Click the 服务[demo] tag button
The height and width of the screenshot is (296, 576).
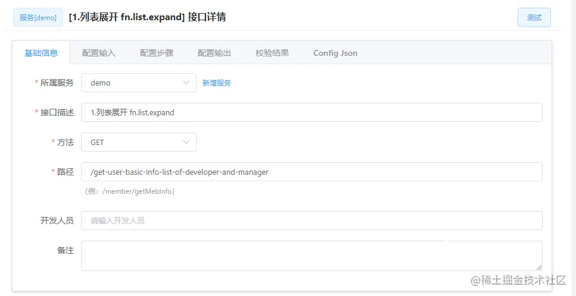coord(38,18)
